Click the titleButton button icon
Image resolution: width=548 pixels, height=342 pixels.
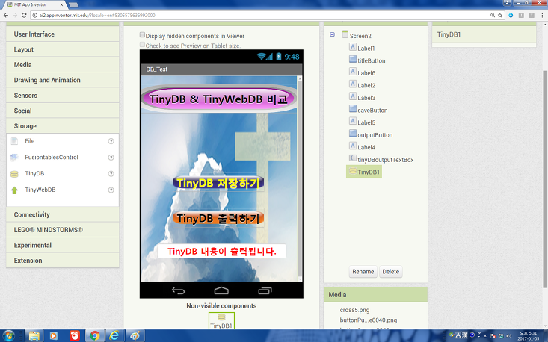(x=353, y=59)
